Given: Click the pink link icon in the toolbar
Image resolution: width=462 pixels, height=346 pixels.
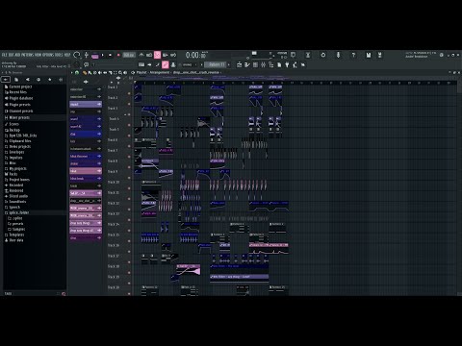Looking at the screenshot, I should pos(166,64).
